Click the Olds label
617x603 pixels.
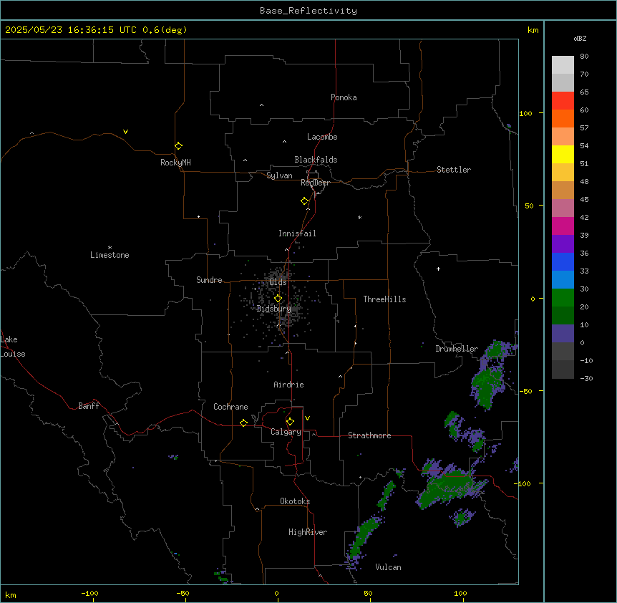click(278, 282)
